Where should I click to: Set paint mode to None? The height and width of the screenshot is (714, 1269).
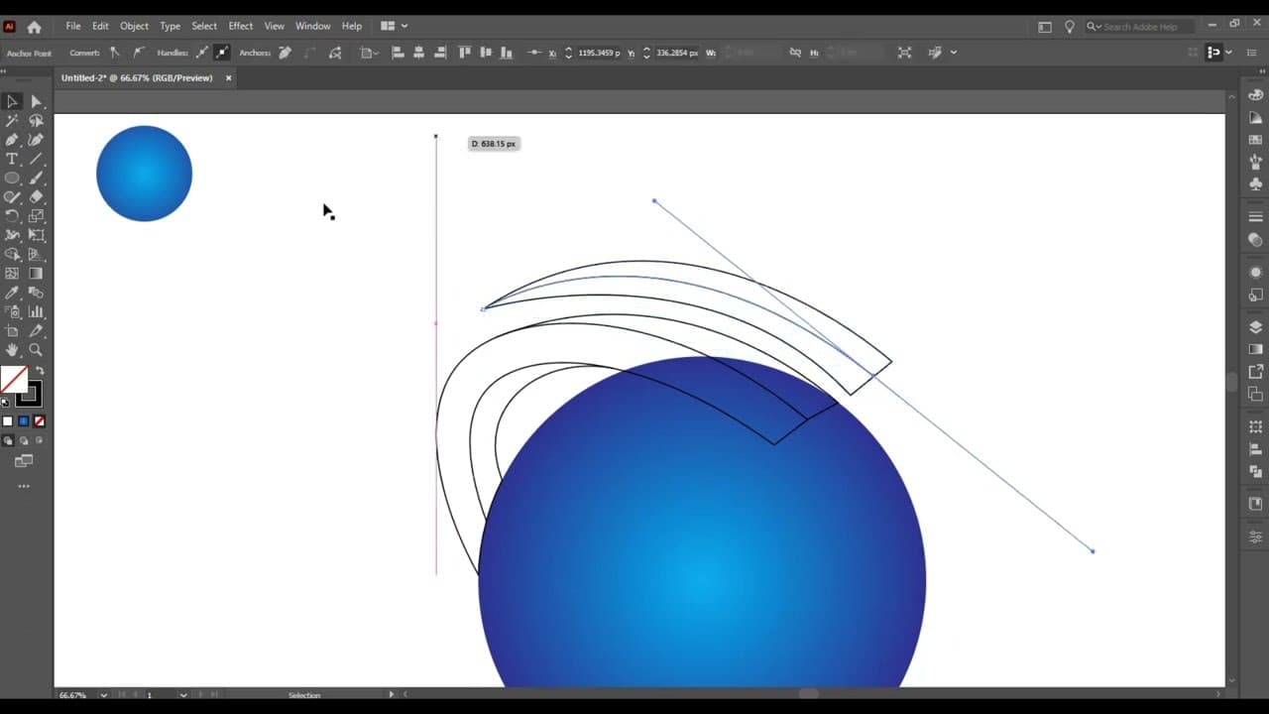click(40, 421)
